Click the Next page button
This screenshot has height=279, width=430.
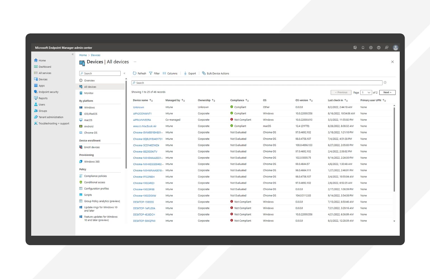click(387, 92)
